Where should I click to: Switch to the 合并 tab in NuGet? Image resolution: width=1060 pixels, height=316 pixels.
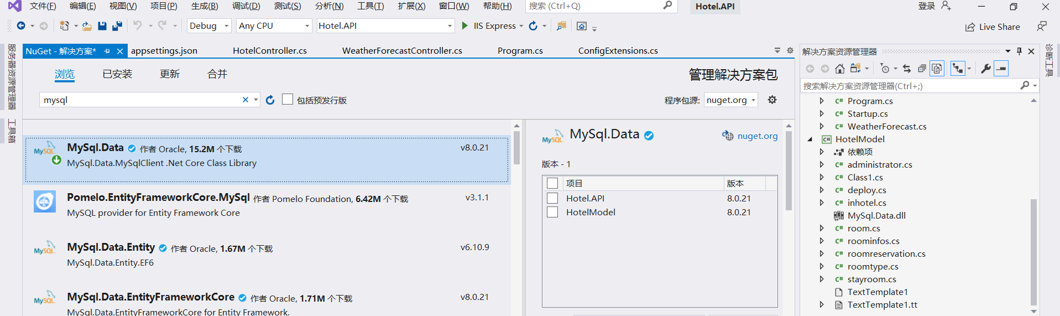click(217, 74)
